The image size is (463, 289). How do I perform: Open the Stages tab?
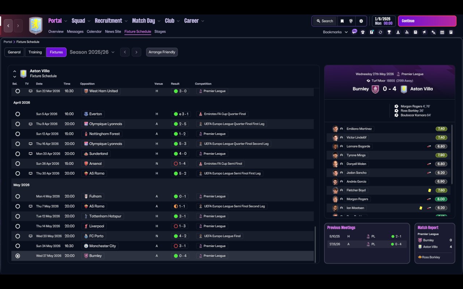pos(160,31)
